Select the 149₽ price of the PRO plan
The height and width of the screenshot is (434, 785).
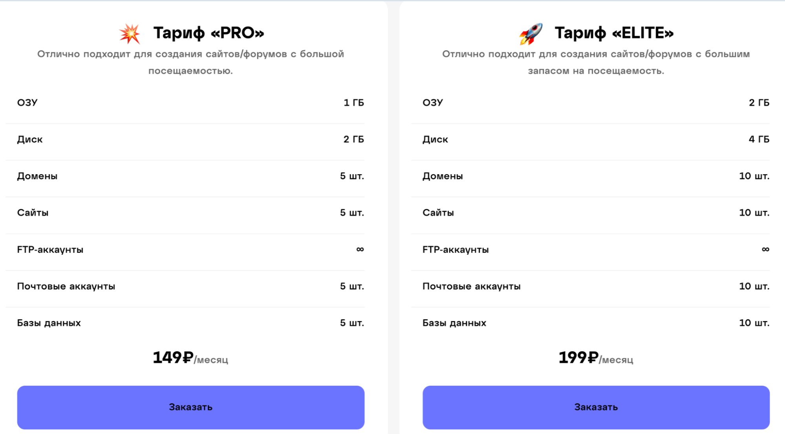click(173, 357)
